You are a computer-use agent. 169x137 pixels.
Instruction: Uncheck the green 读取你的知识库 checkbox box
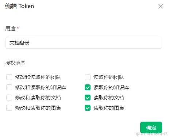click(88, 87)
